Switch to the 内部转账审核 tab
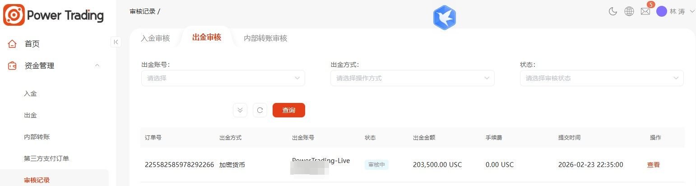Screen dimensions: 696x186 (265, 38)
